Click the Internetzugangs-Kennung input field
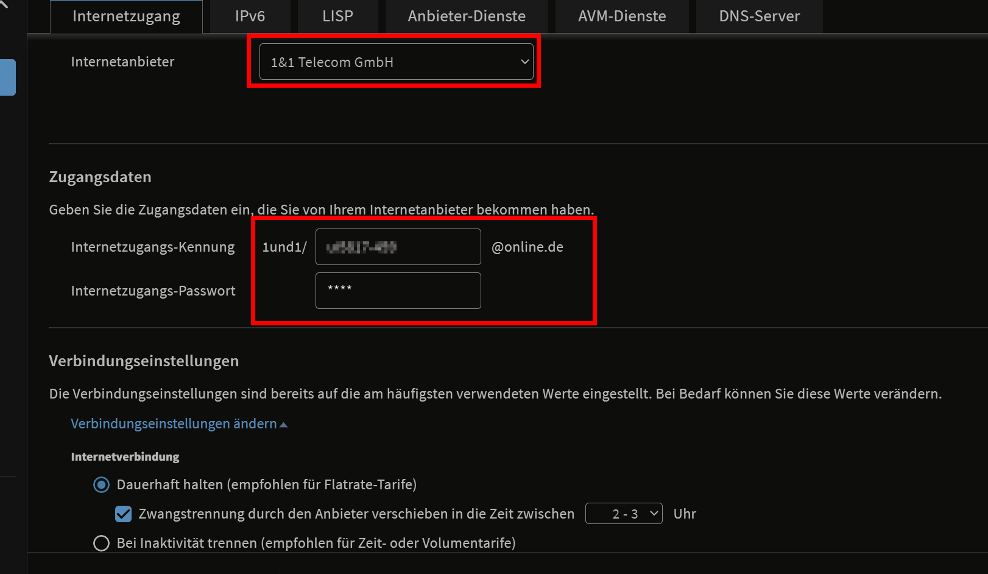Image resolution: width=988 pixels, height=574 pixels. (398, 247)
